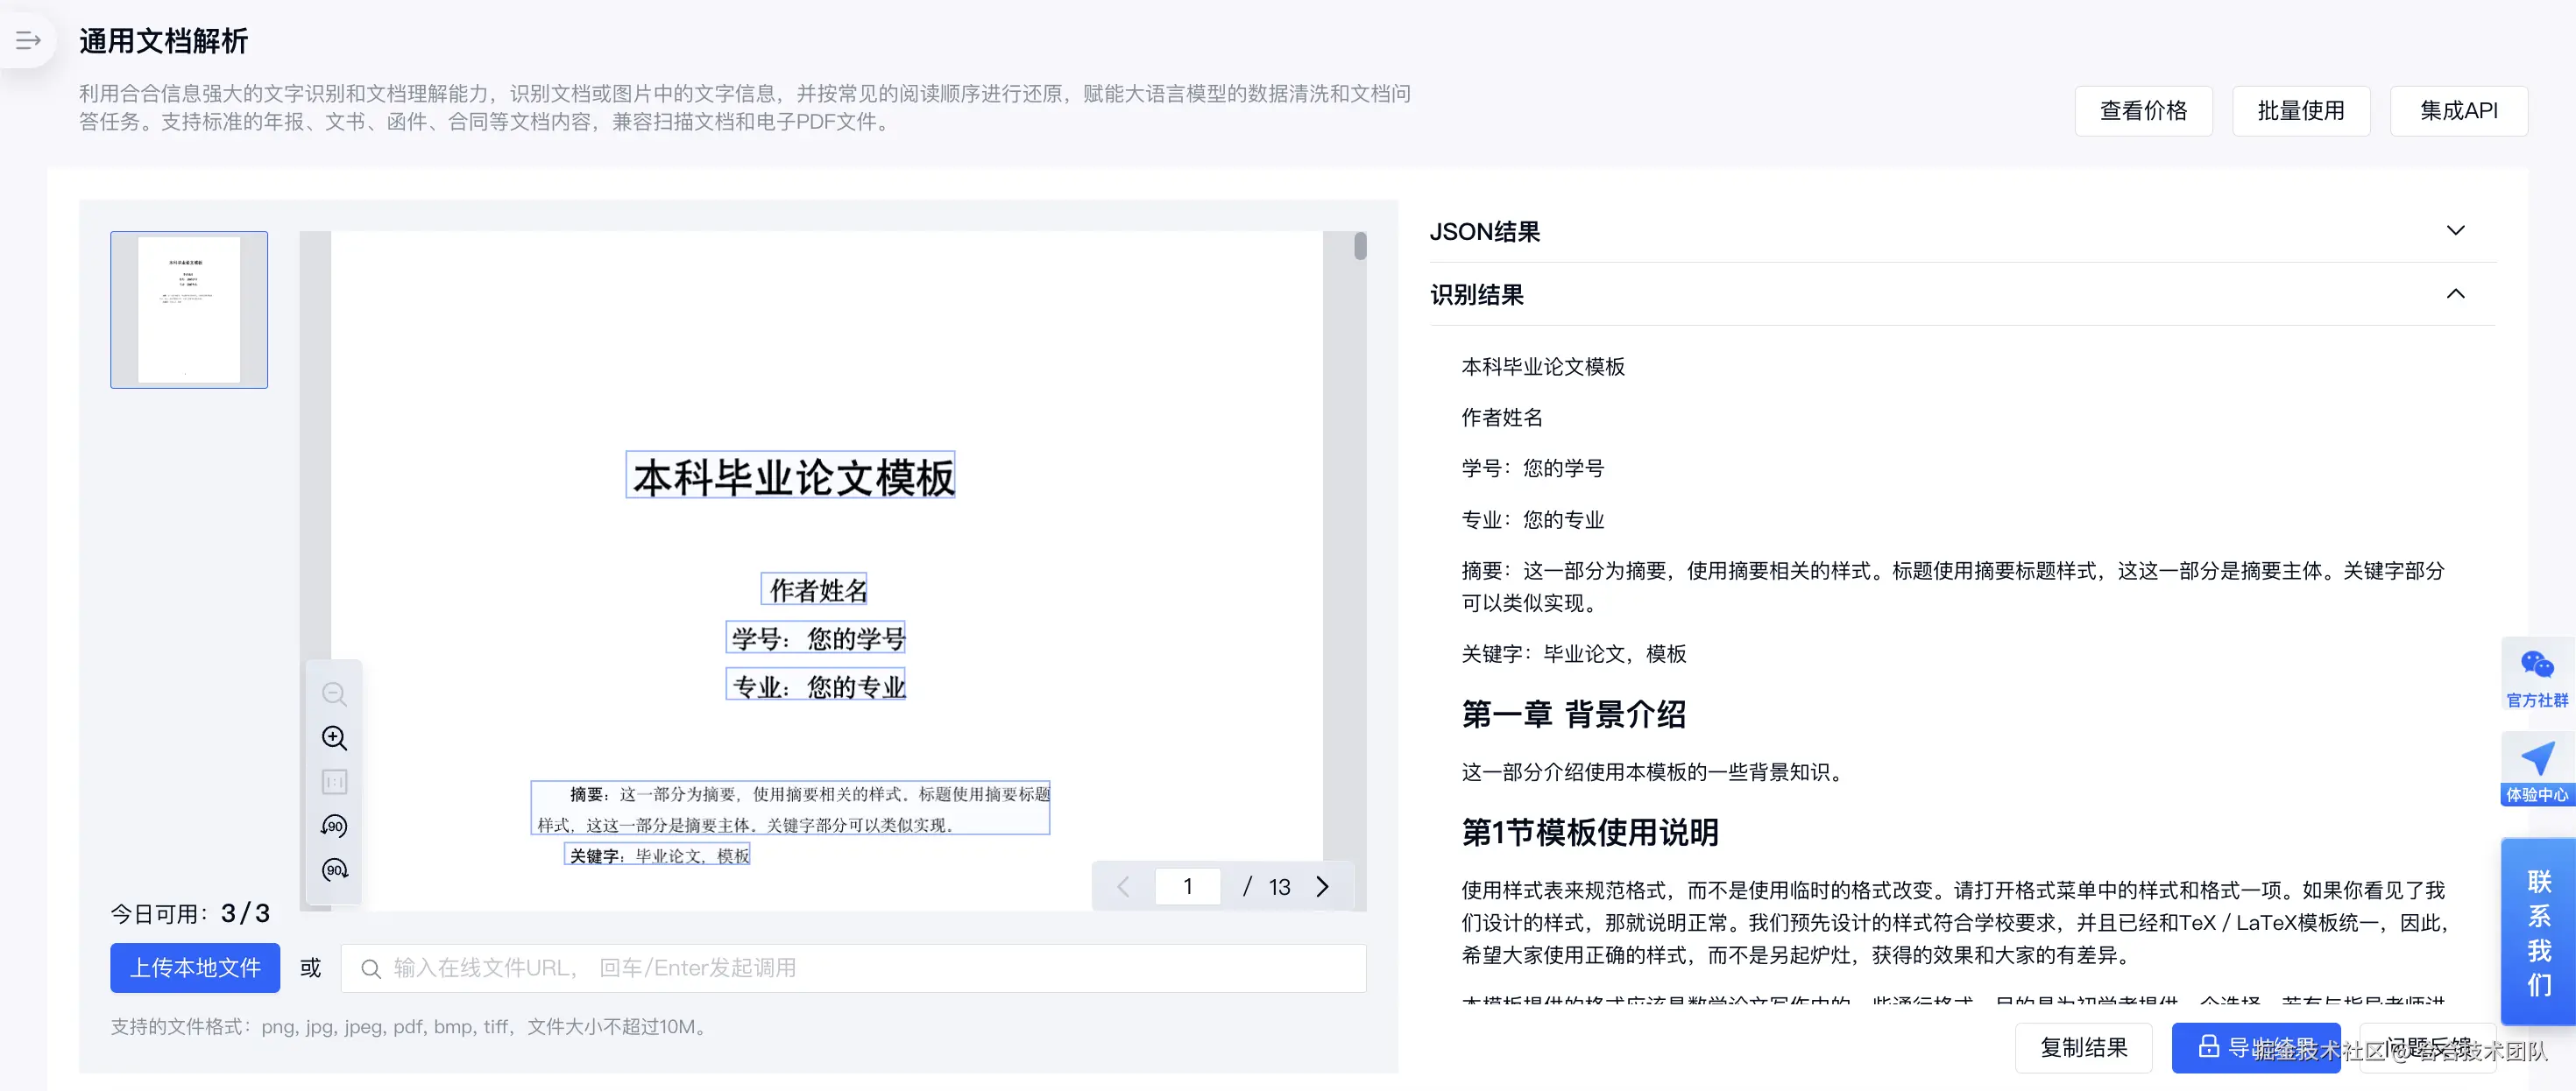This screenshot has width=2576, height=1091.
Task: Open the 批量使用 option
Action: [2300, 111]
